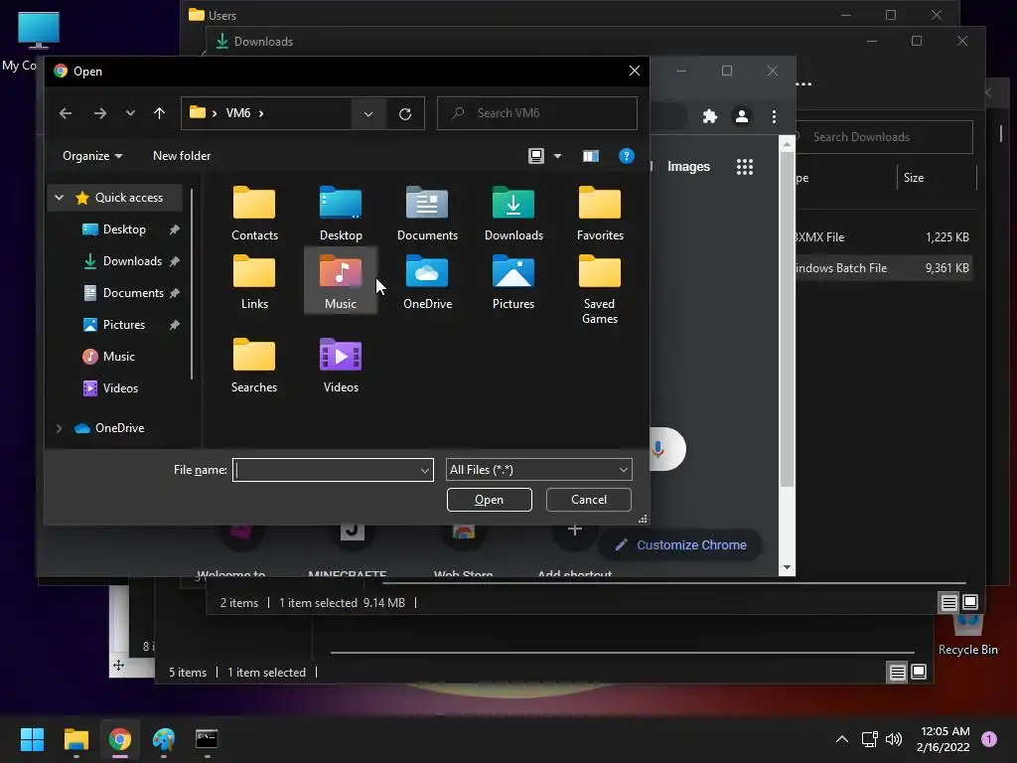Select the Saved Games folder

(600, 289)
